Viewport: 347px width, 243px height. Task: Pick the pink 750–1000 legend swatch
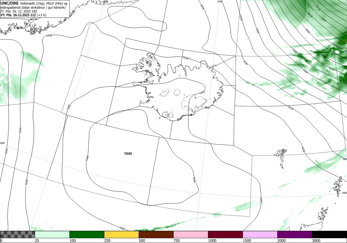(x=191, y=234)
